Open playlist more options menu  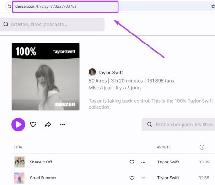click(63, 124)
